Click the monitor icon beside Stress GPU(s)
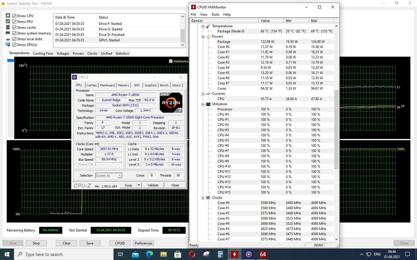Viewport: 417px width, 260px height. pyautogui.click(x=8, y=45)
